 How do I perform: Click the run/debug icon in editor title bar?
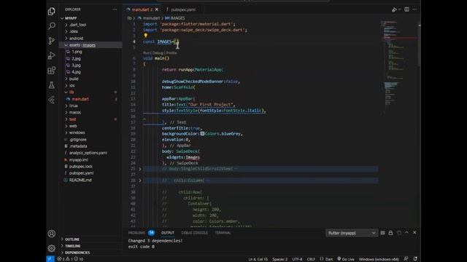click(394, 9)
